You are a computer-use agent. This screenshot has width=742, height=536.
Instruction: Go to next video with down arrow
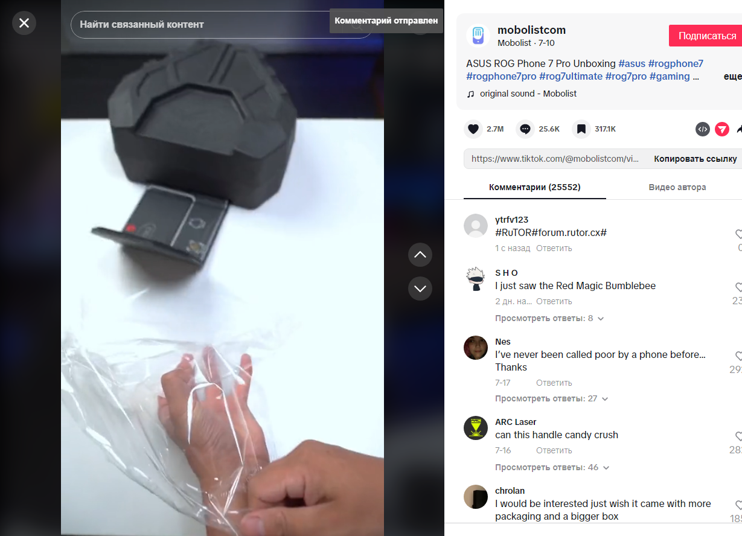420,289
